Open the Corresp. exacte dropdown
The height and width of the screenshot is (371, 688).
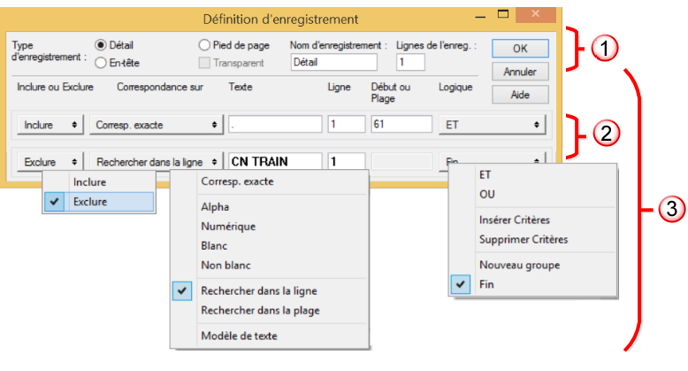pyautogui.click(x=155, y=125)
